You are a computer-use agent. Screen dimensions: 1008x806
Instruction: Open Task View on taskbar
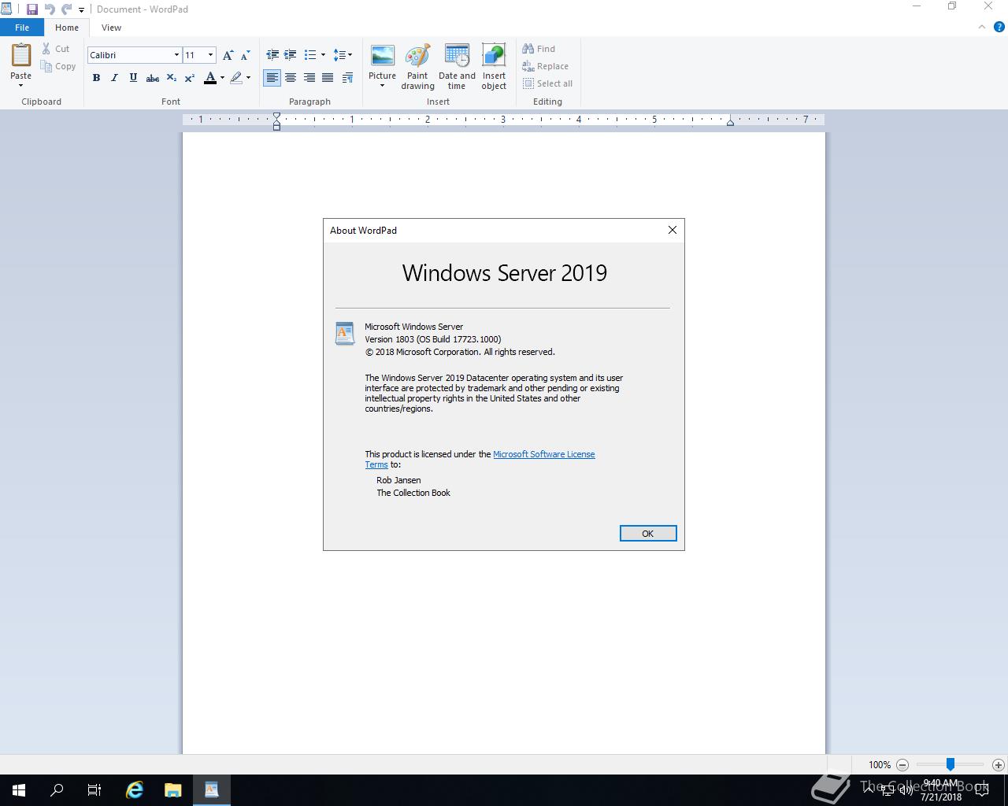click(94, 790)
